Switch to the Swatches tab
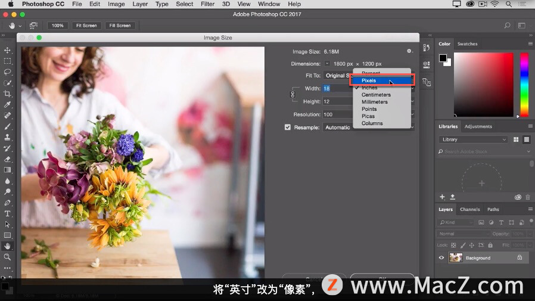Screen dimensions: 535x301 pos(467,44)
